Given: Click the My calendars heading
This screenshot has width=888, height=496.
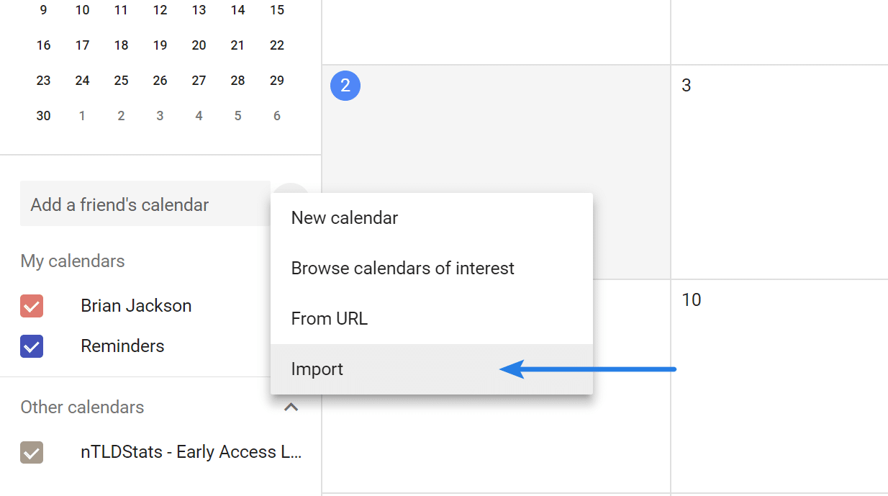Looking at the screenshot, I should click(x=72, y=261).
